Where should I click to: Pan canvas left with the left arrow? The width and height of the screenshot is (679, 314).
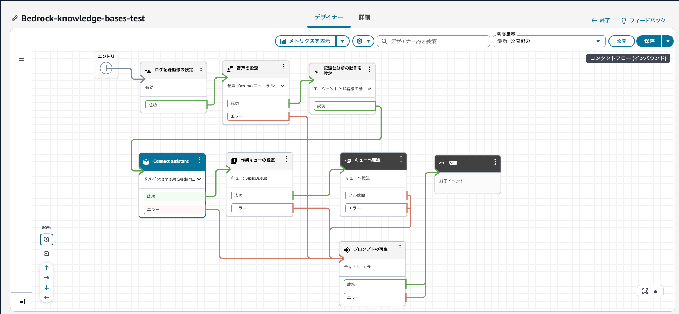47,297
